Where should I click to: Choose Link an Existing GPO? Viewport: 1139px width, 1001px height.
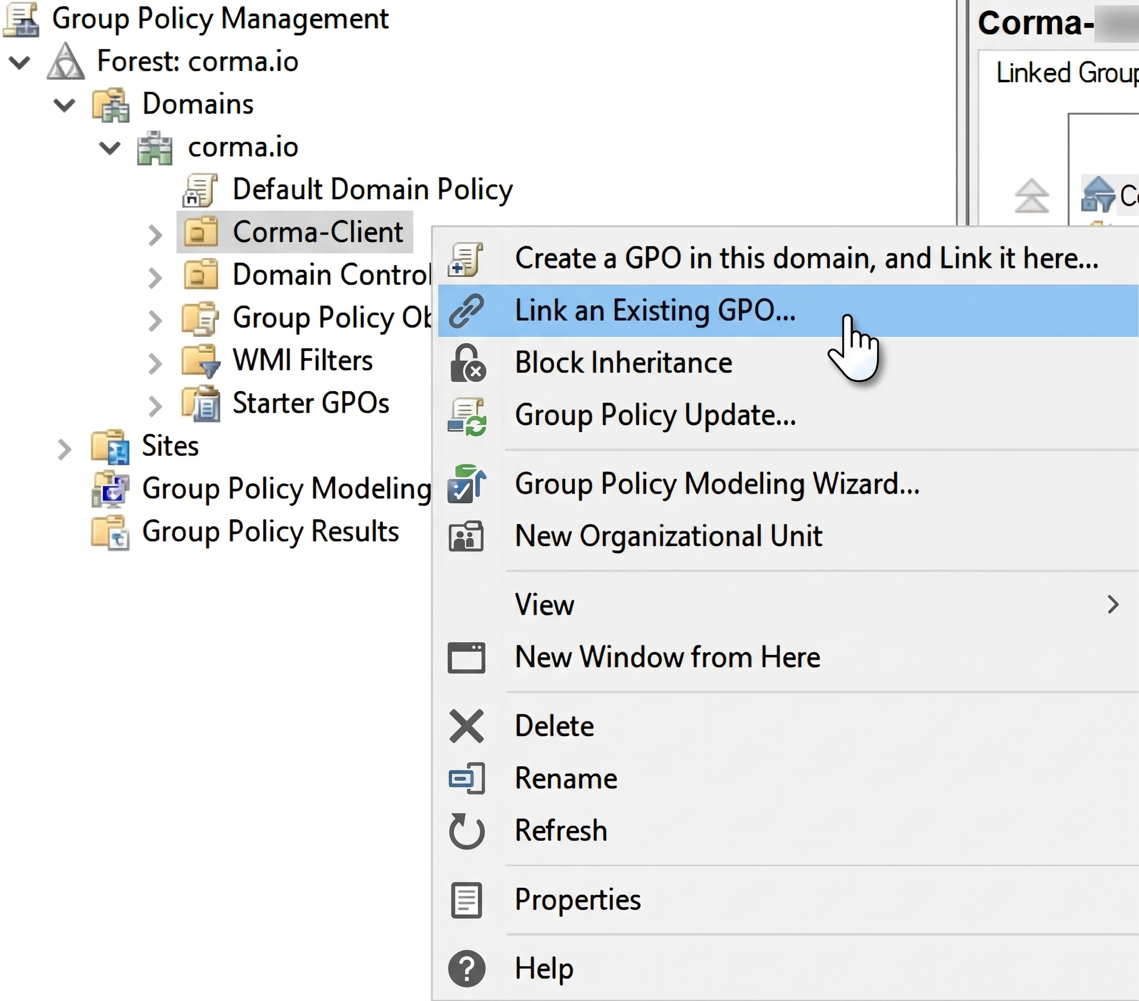[788, 311]
